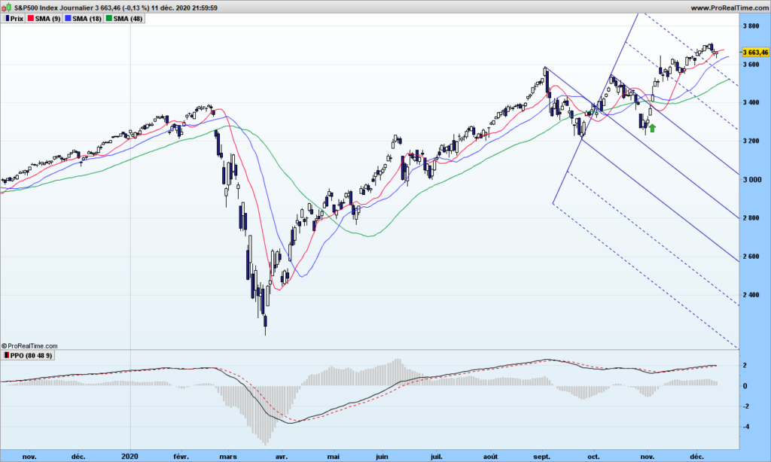Click the mai time axis label
Image resolution: width=771 pixels, height=462 pixels.
pos(334,457)
